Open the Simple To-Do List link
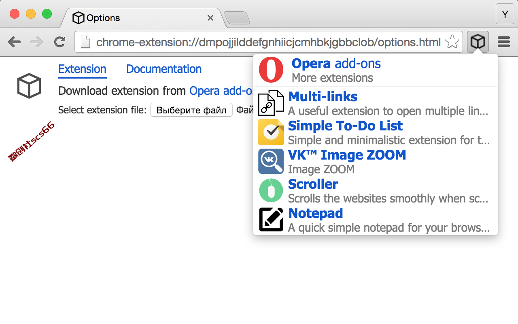The width and height of the screenshot is (518, 324). pos(345,126)
